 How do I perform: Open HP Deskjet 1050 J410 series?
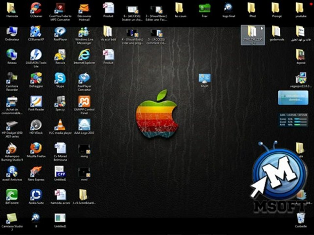coord(12,129)
